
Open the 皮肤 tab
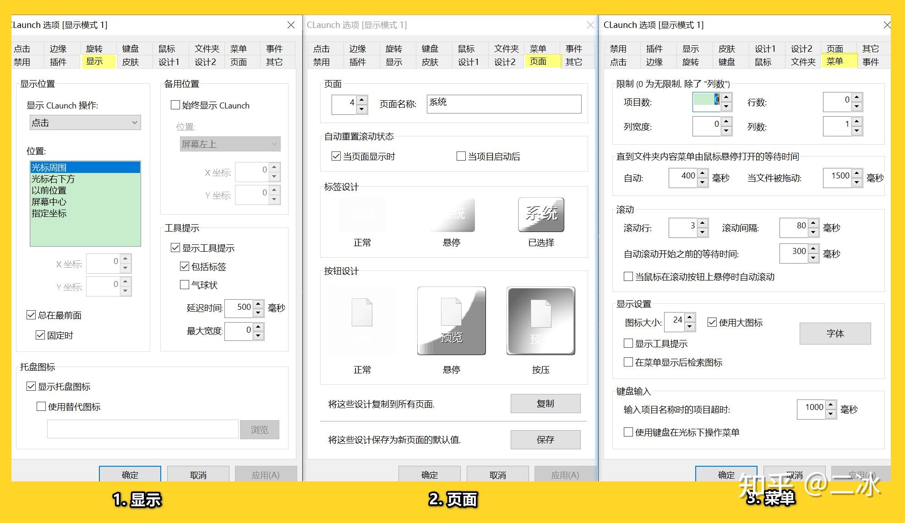[x=131, y=62]
